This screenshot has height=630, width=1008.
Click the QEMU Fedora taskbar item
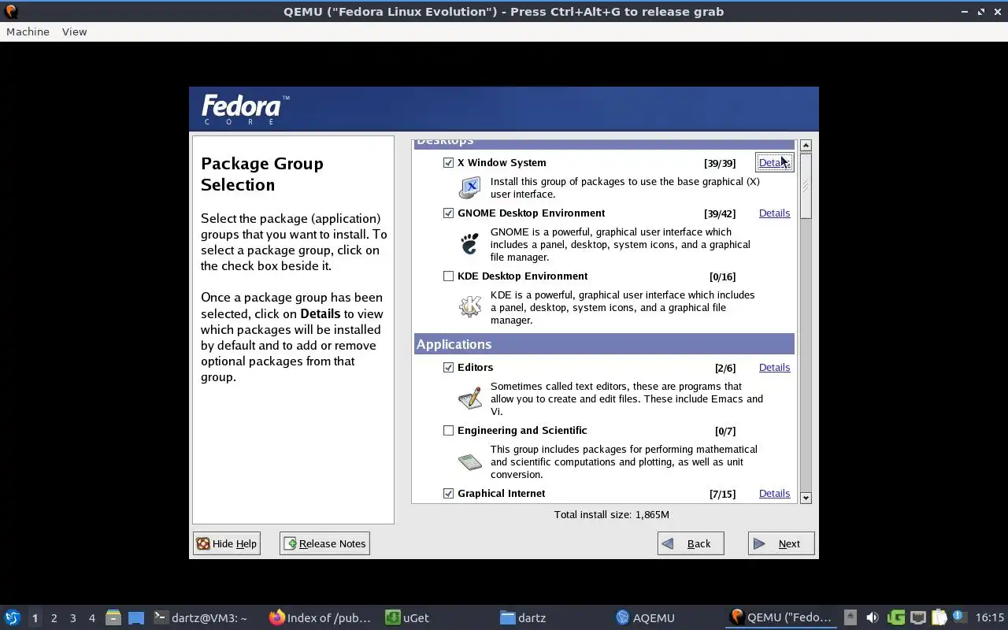coord(782,617)
